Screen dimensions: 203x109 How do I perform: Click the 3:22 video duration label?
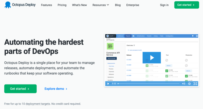point(114,83)
